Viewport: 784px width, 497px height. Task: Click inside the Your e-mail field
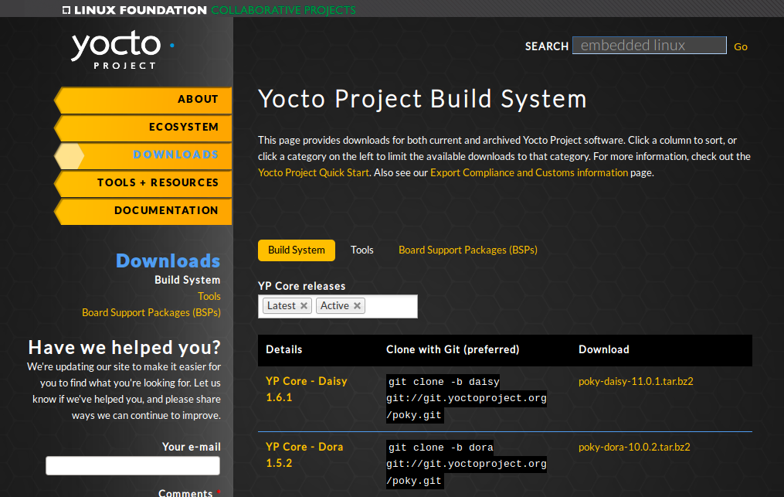[x=133, y=465]
